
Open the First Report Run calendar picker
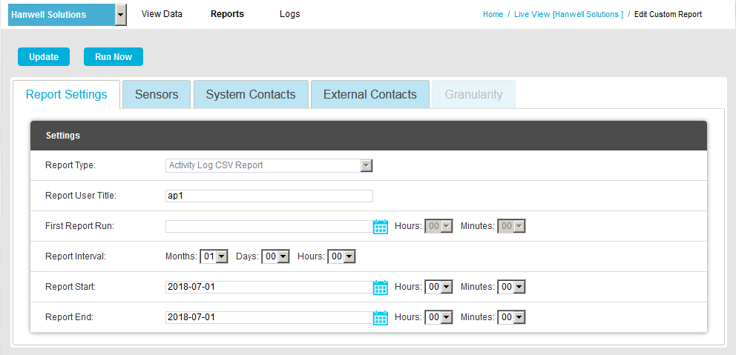[x=380, y=227]
